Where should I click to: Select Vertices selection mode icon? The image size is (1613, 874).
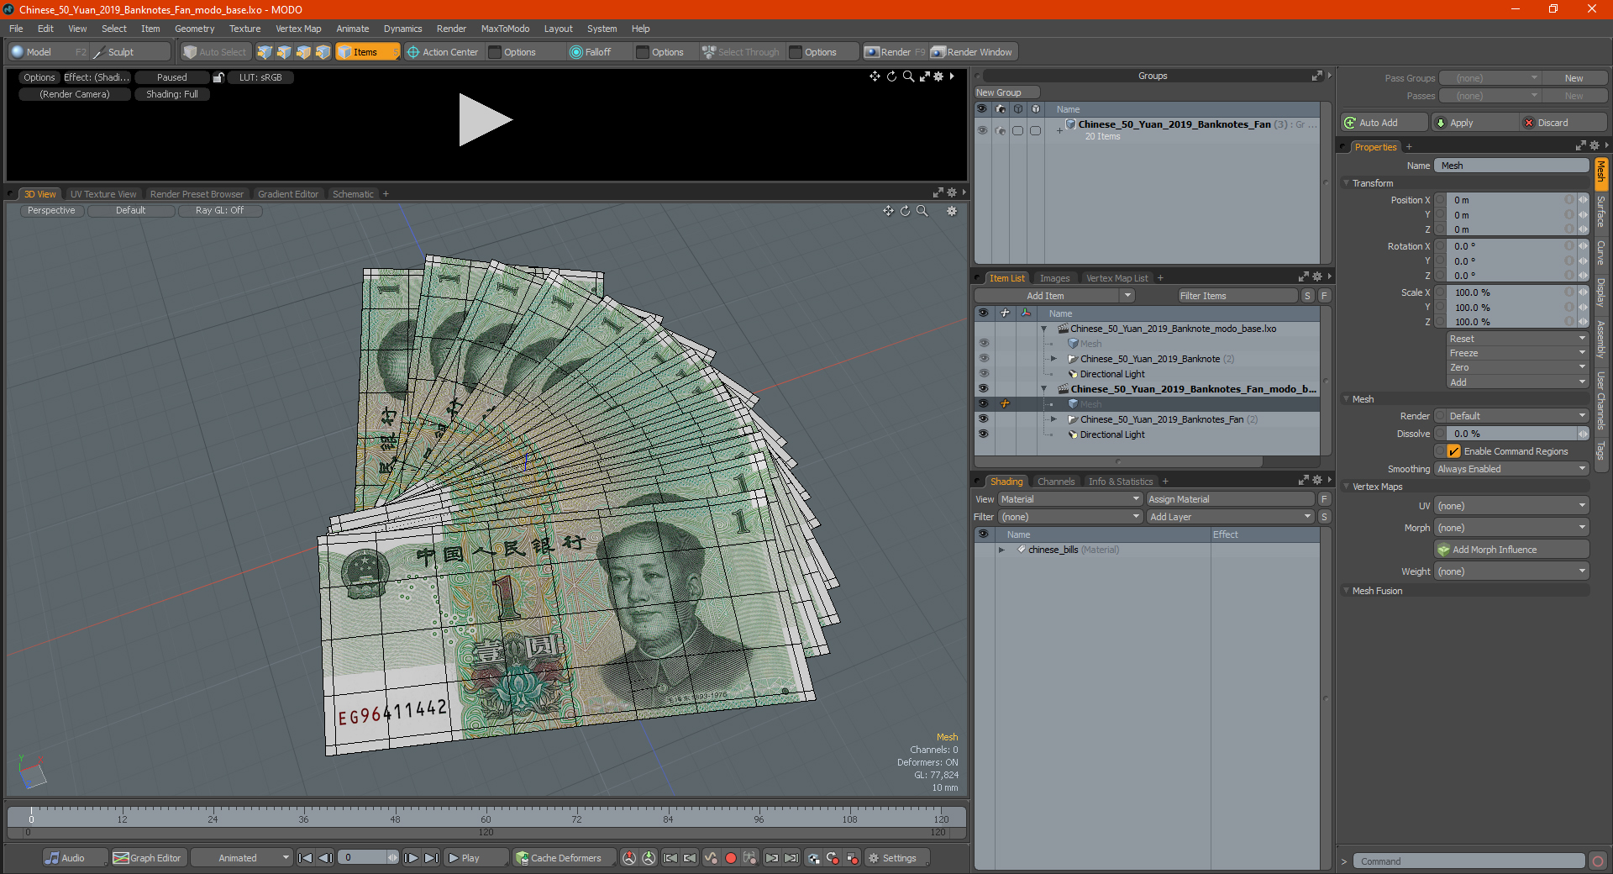pos(265,52)
